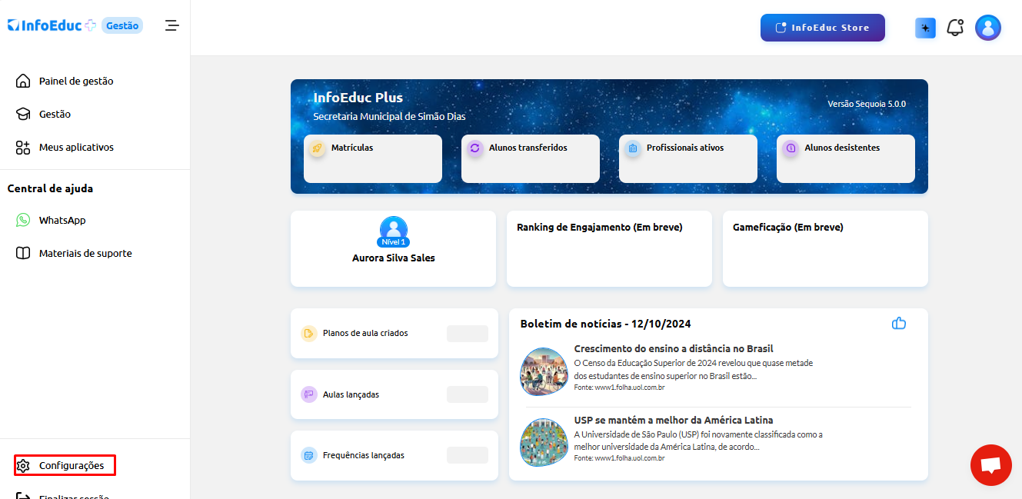1022x499 pixels.
Task: Click the Aulas lançadas icon
Action: pyautogui.click(x=308, y=394)
